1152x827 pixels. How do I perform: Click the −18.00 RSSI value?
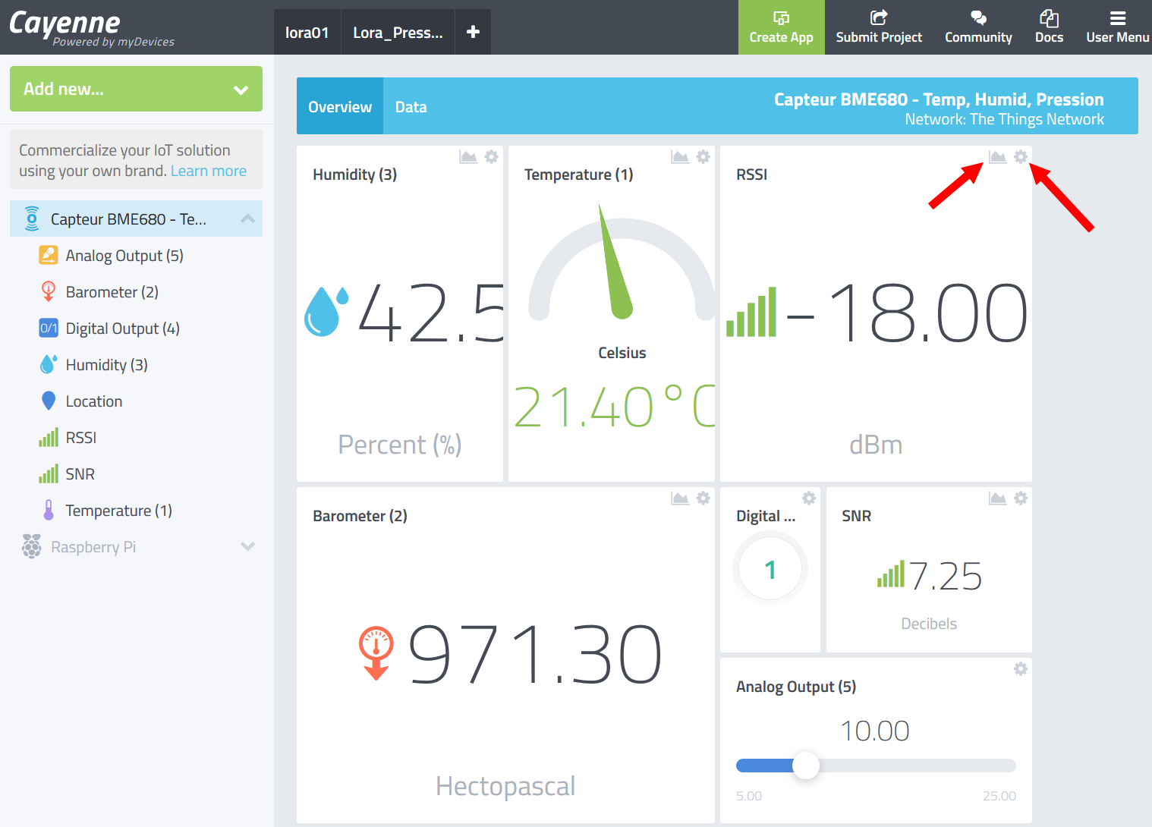pyautogui.click(x=907, y=312)
